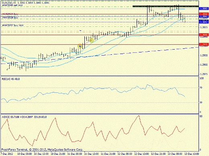Click the 1.2935 price scale label
Viewport: 209px width, 156px height.
[204, 56]
